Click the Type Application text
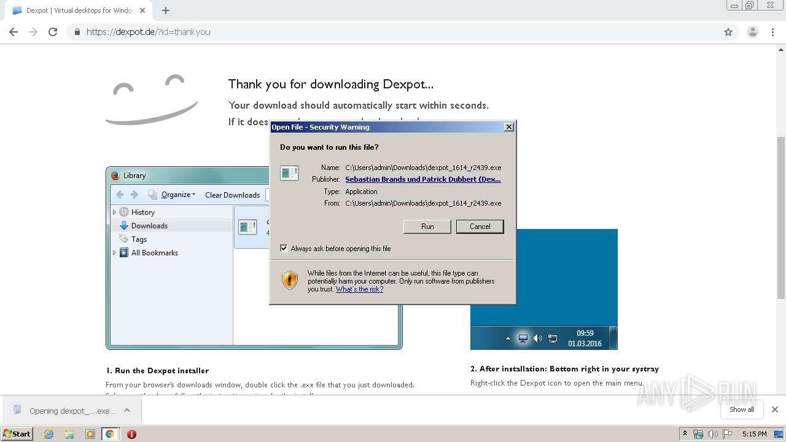Screen dimensions: 786x442 tap(361, 192)
